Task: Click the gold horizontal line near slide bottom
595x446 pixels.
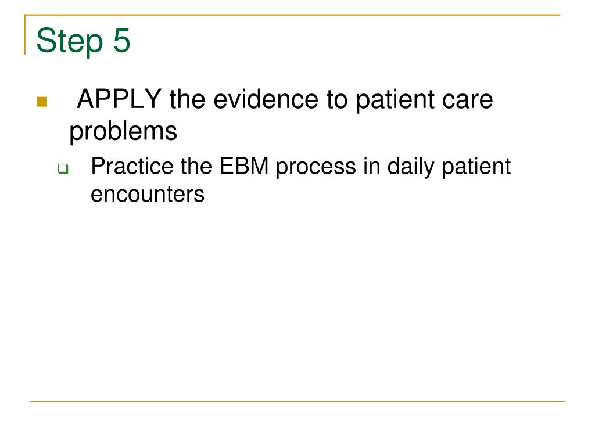Action: [297, 401]
